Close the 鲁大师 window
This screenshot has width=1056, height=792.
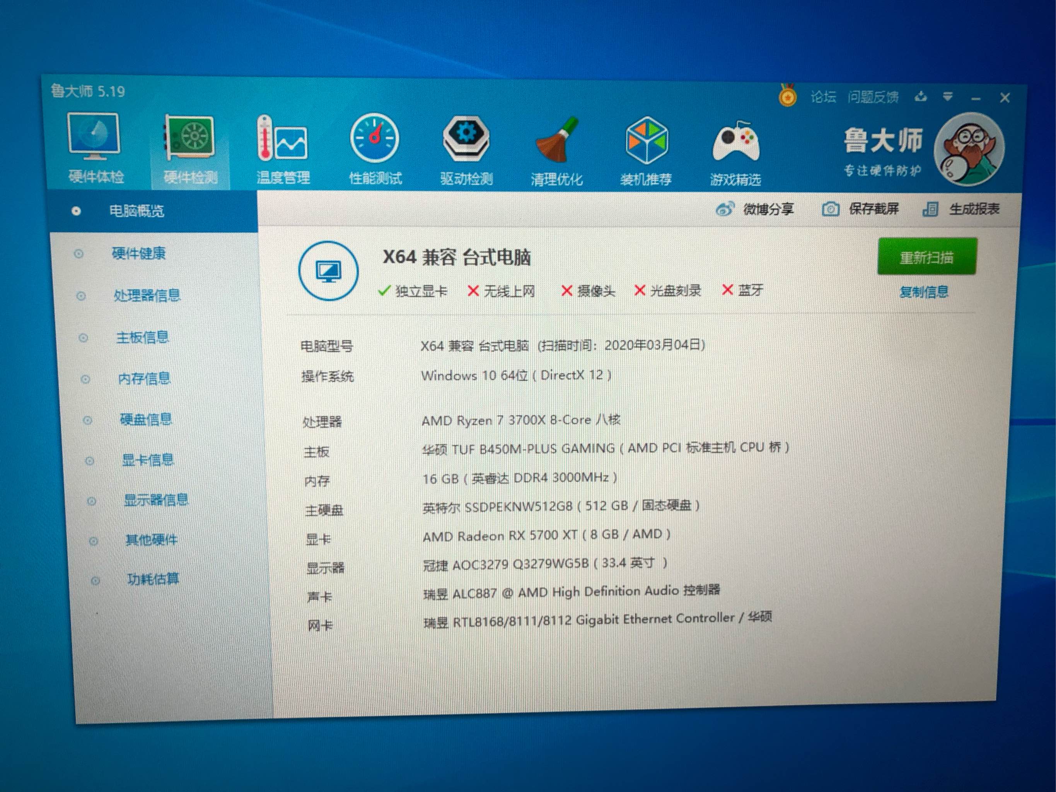coord(1005,98)
